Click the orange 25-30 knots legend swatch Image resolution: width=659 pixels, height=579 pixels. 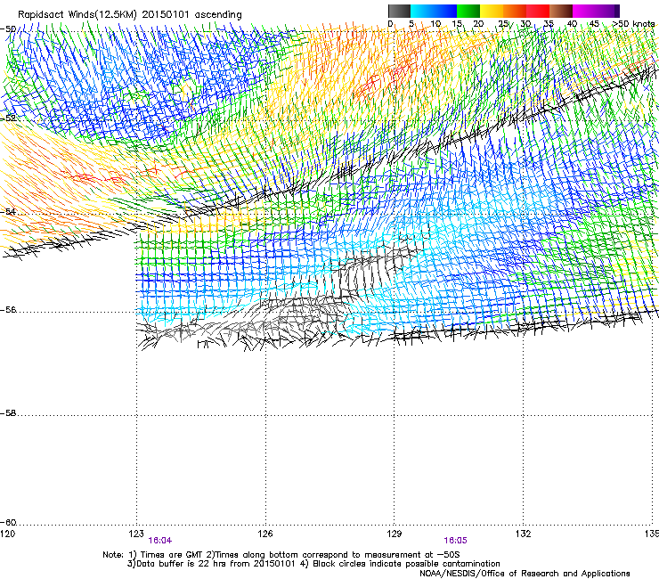pos(515,11)
